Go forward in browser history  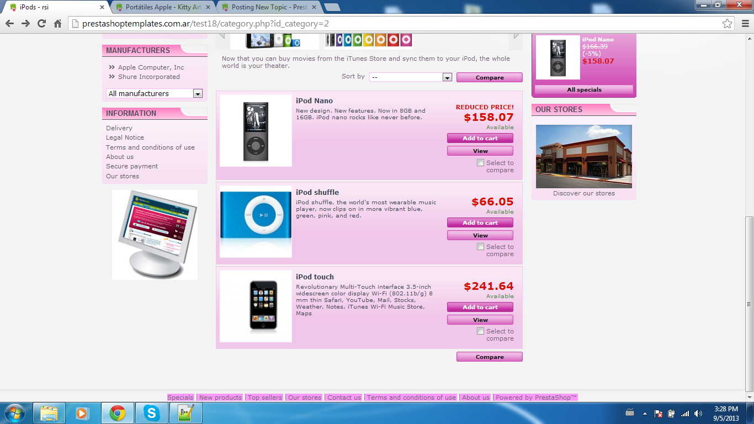pyautogui.click(x=25, y=23)
